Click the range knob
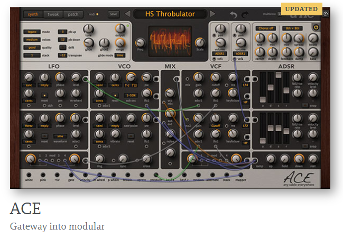343x238 pixels. (x=120, y=43)
